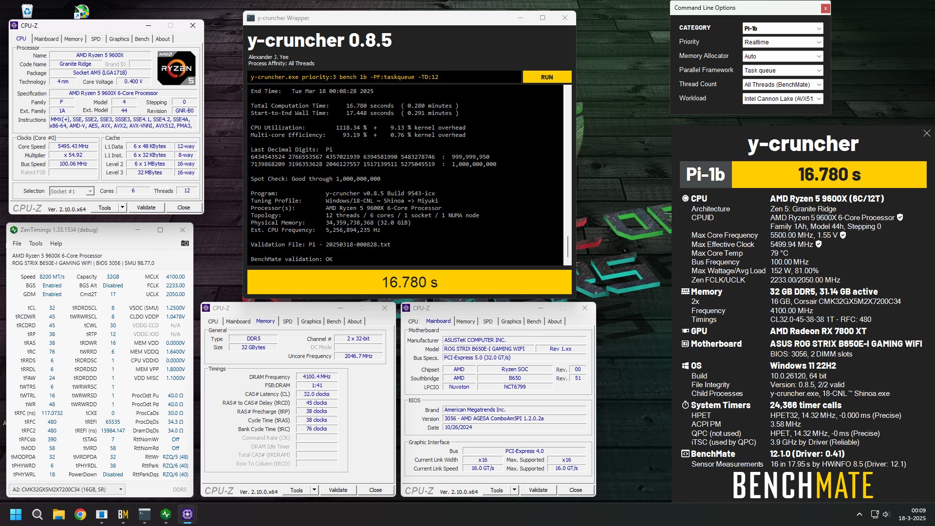Image resolution: width=935 pixels, height=526 pixels.
Task: Click the window icon in the y-cruncher Wrapper title bar
Action: tap(251, 18)
